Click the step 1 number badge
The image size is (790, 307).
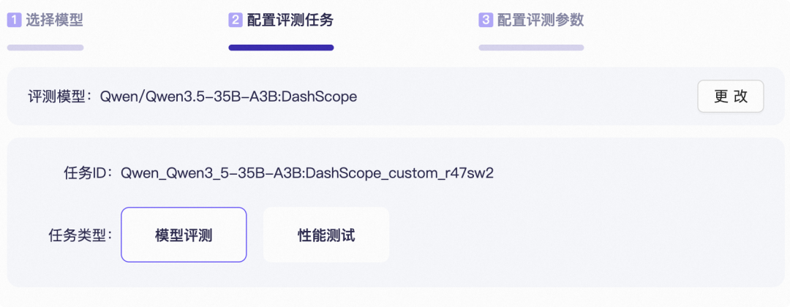coord(14,20)
